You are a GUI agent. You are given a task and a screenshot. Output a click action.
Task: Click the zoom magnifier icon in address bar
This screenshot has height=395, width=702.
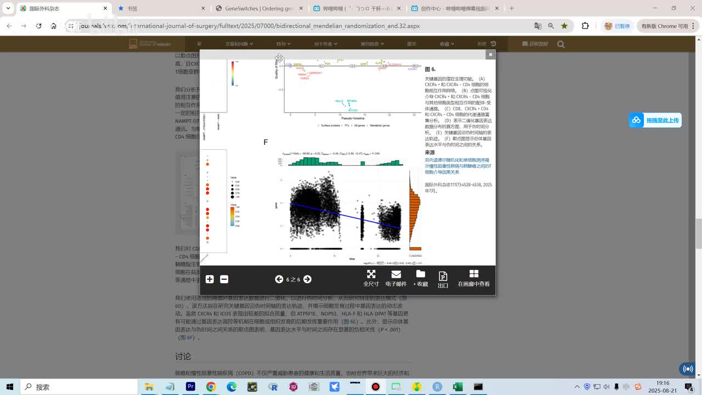coord(551,26)
